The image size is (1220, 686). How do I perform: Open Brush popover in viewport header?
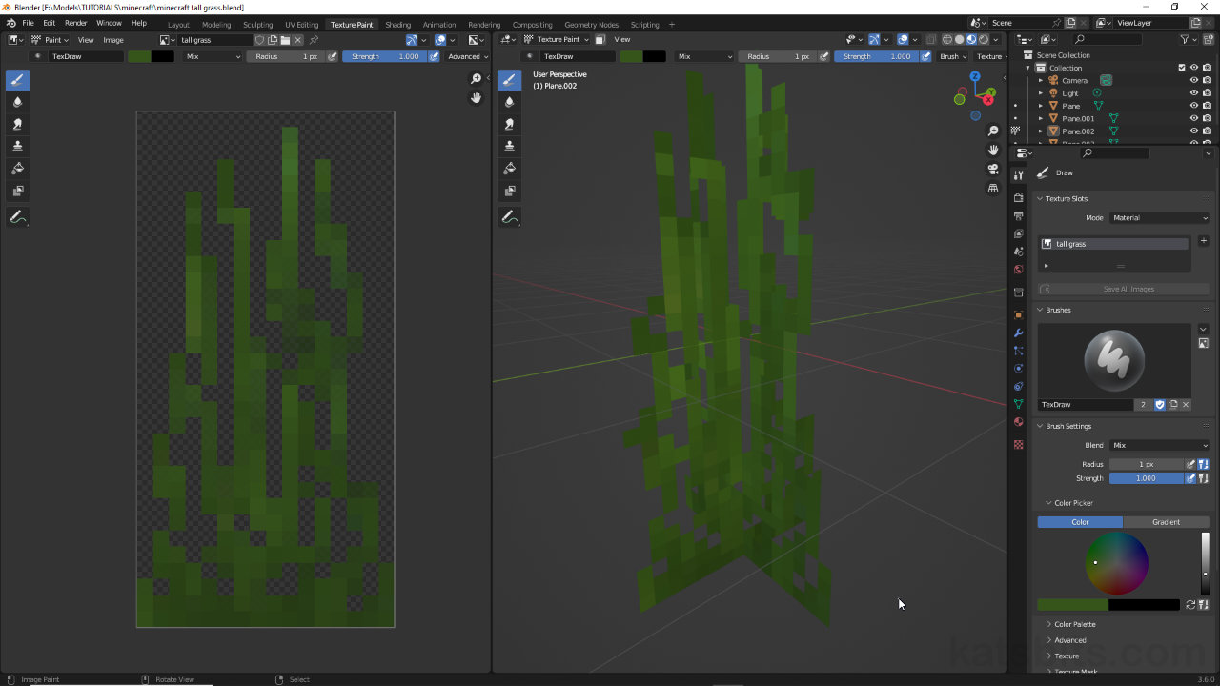[952, 56]
